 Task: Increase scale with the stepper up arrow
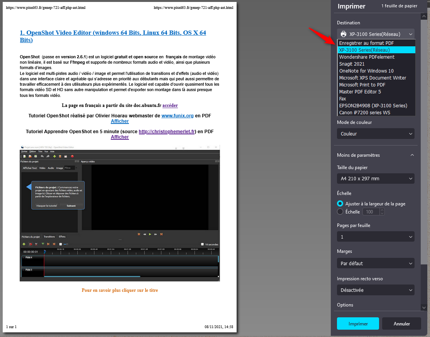382,210
